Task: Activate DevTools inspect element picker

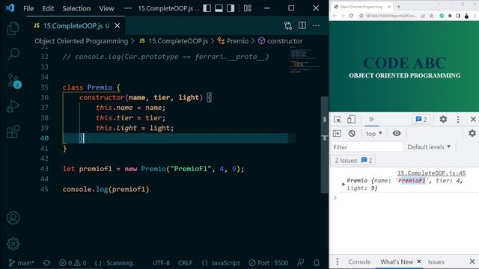Action: pyautogui.click(x=338, y=120)
